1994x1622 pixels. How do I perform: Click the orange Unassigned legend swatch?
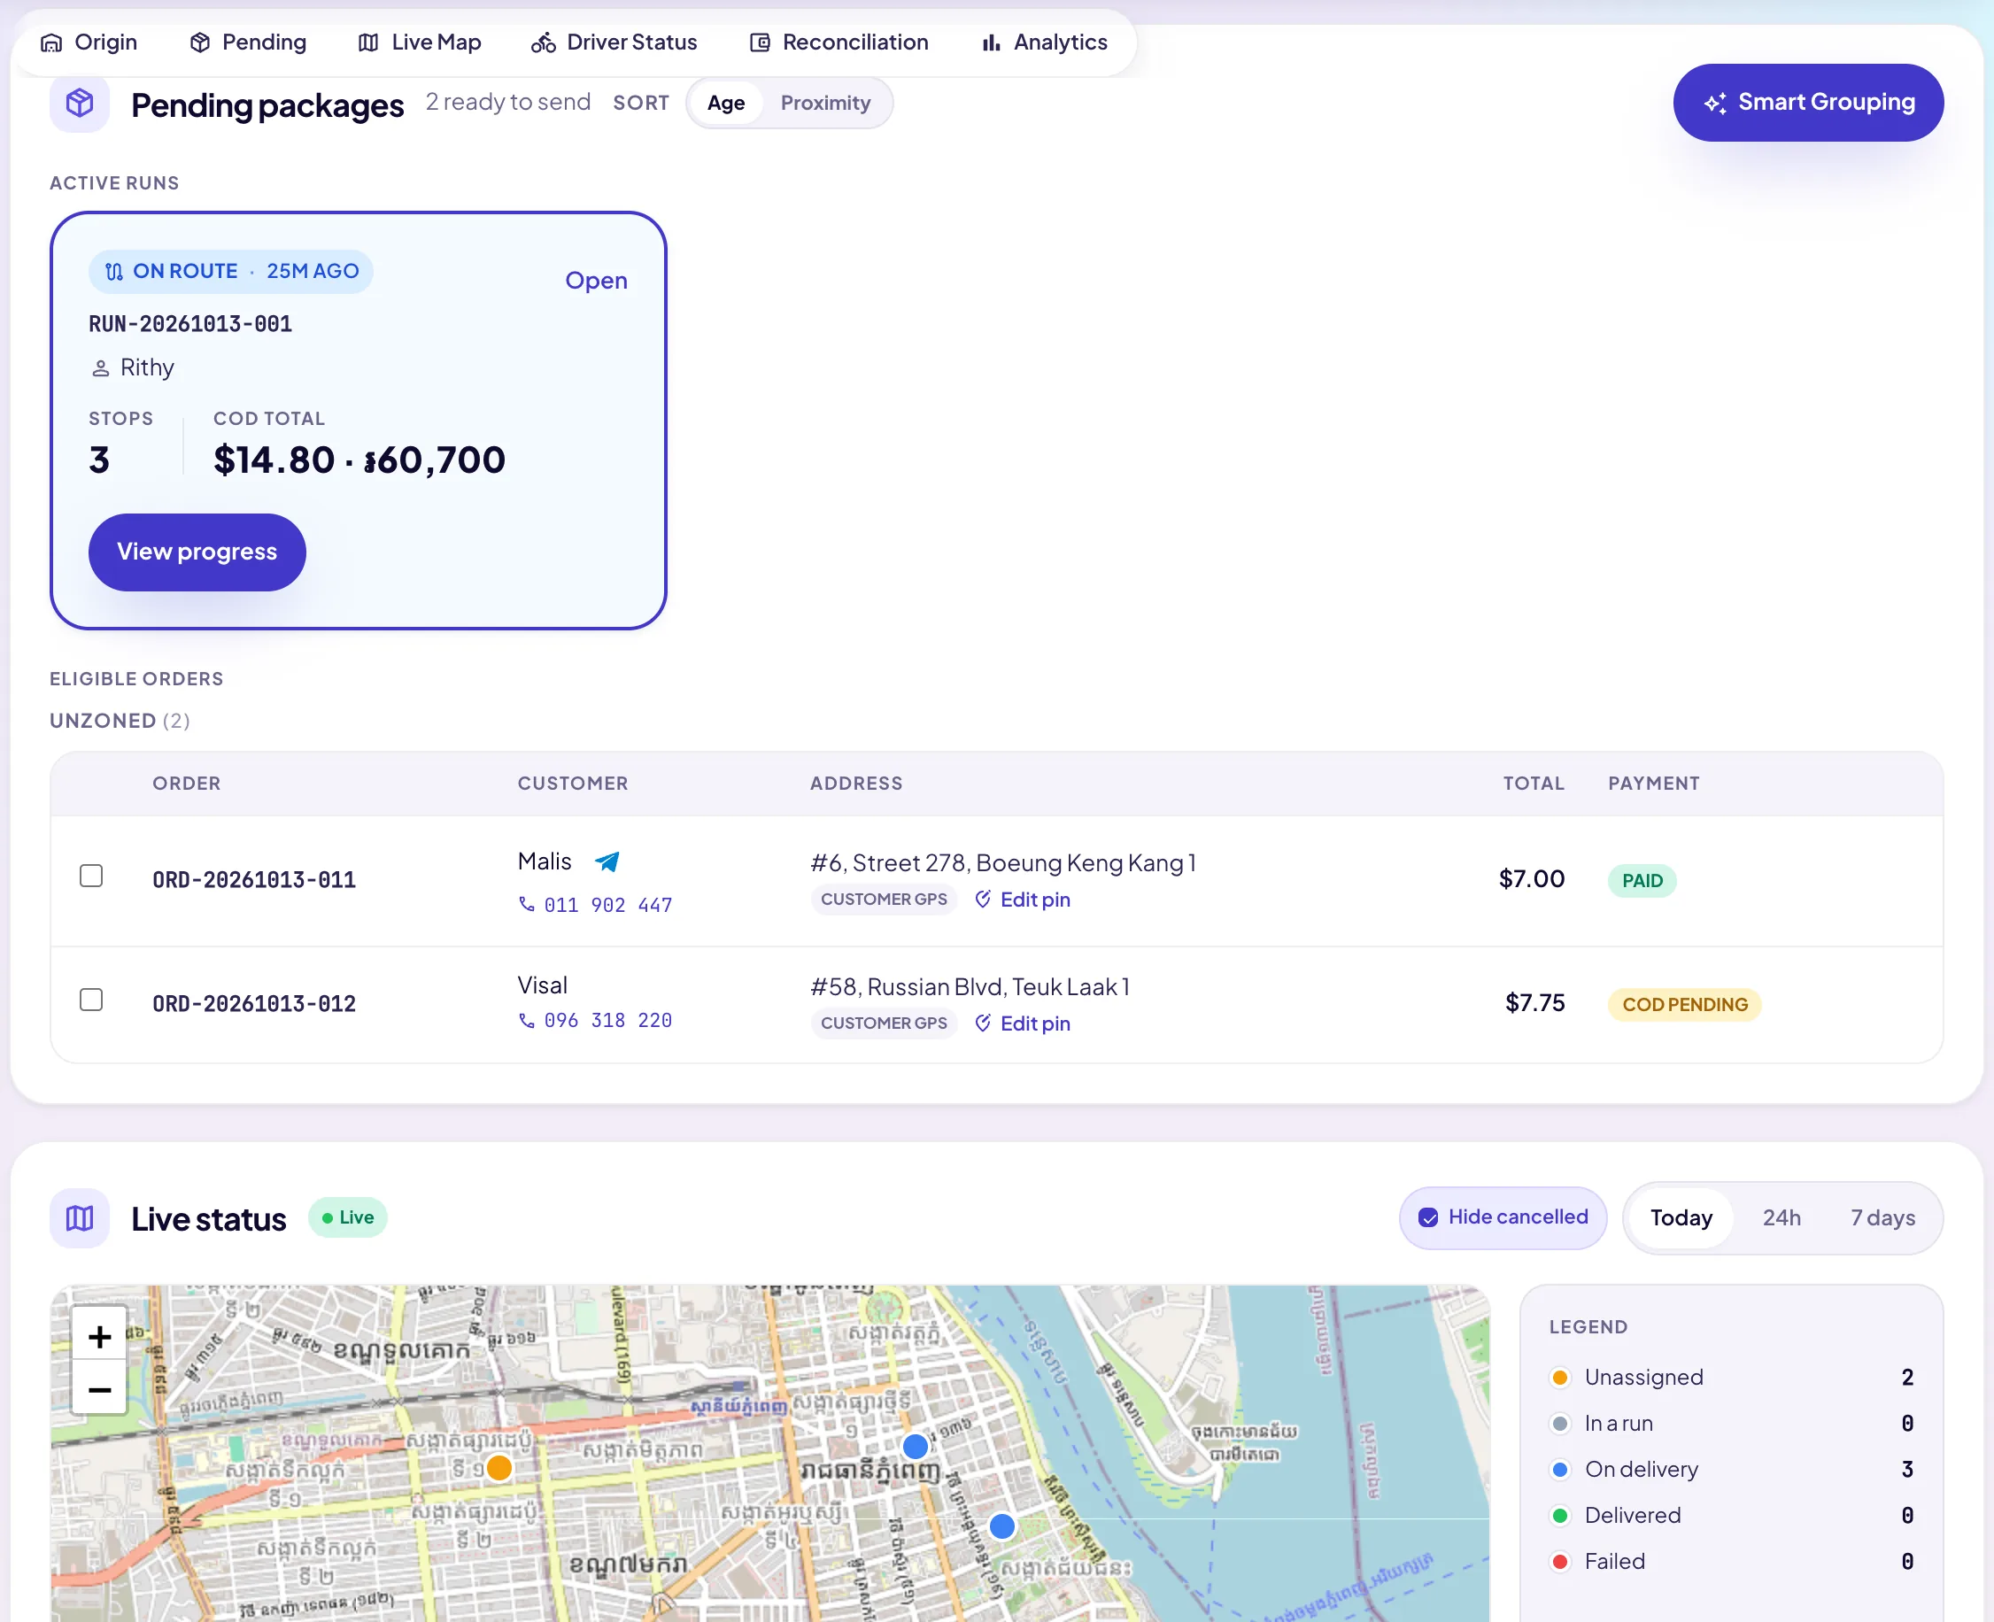pos(1559,1378)
